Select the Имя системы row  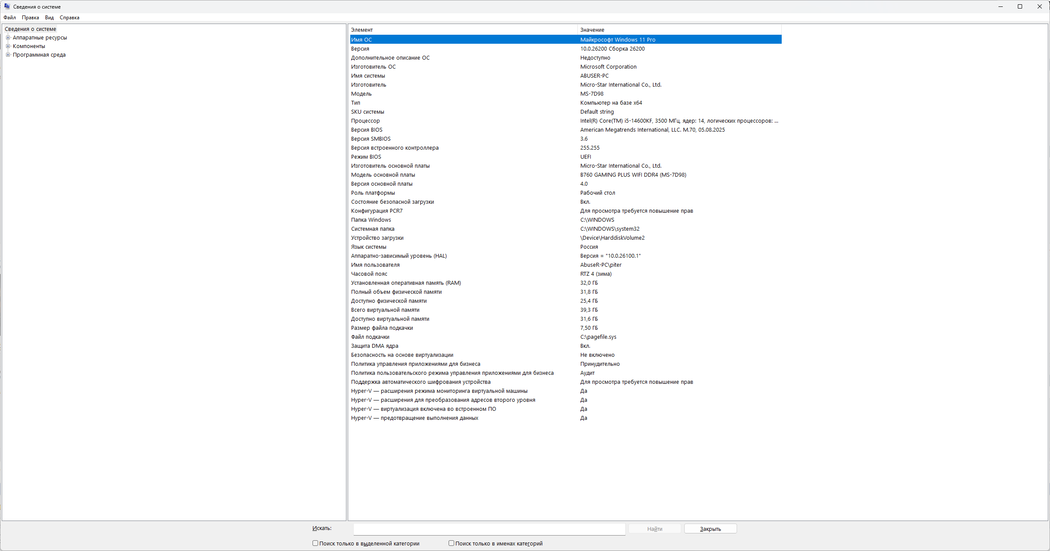(x=566, y=75)
